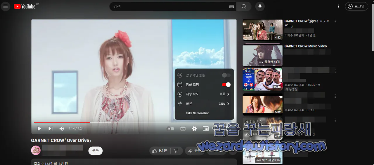This screenshot has width=374, height=165.
Task: Play the video with the play button
Action: (39, 129)
